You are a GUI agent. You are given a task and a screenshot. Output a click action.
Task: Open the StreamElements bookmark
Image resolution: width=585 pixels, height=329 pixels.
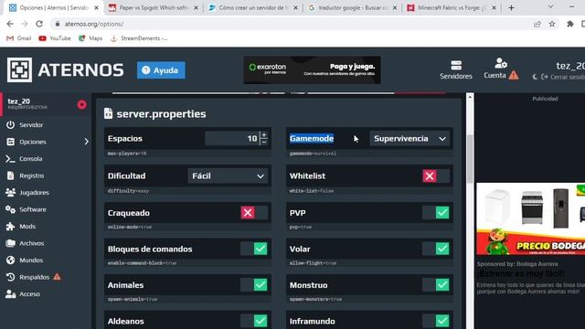click(x=140, y=38)
